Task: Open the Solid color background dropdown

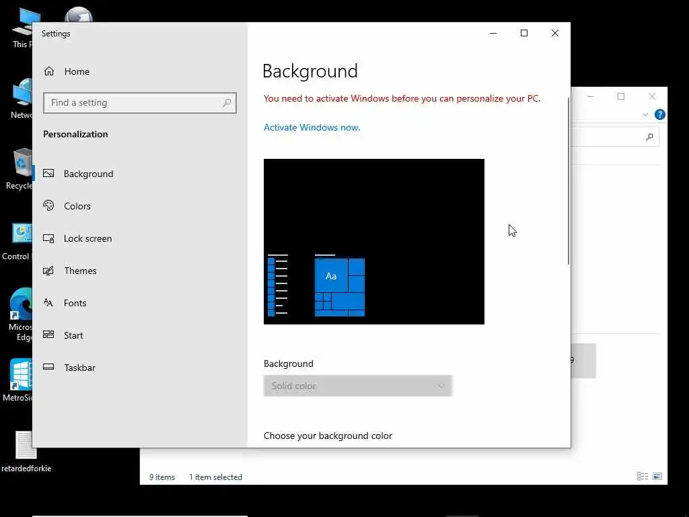Action: 358,386
